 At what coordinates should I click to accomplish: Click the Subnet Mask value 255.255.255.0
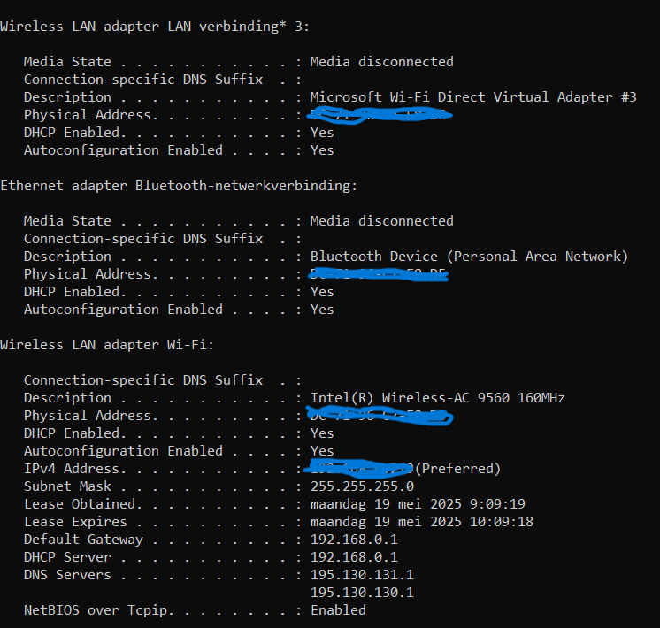coord(363,486)
